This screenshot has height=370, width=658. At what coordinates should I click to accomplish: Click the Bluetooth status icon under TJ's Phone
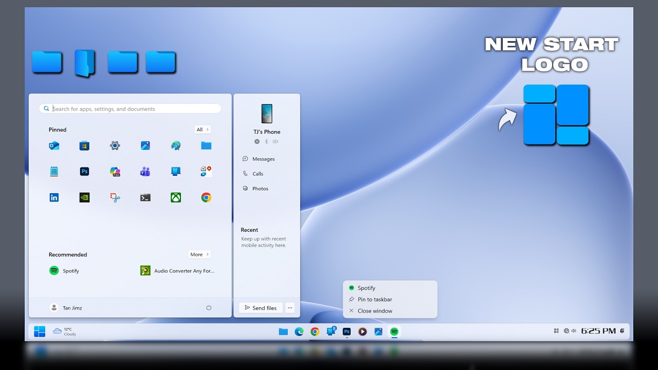click(266, 142)
